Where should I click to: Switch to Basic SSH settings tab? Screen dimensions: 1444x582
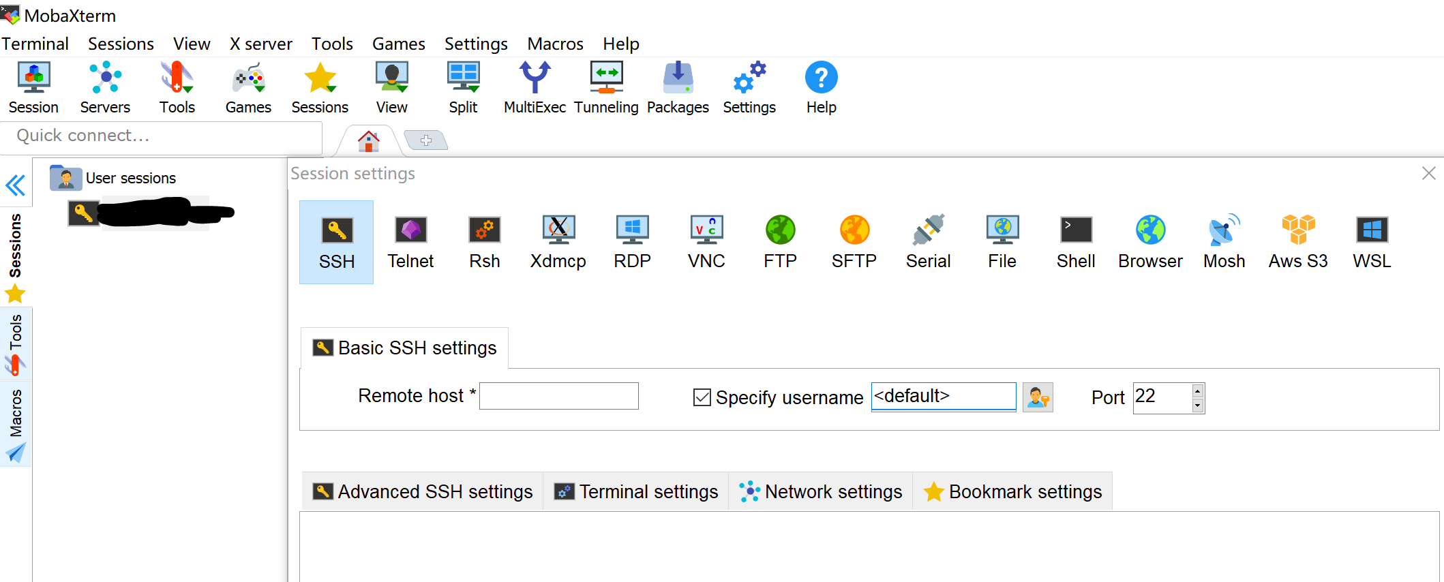tap(404, 348)
